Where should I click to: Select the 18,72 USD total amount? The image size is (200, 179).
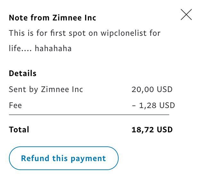[x=152, y=129]
